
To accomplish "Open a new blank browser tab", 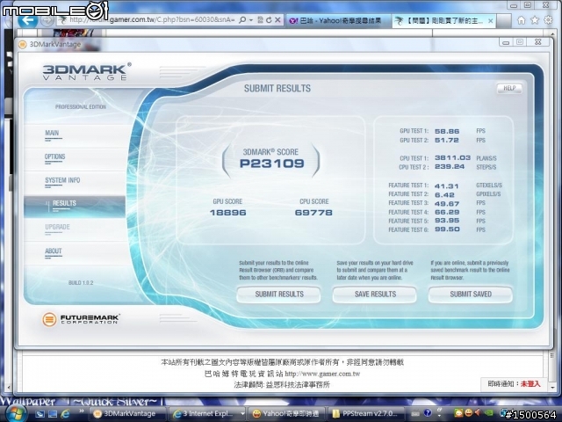I will (x=504, y=21).
